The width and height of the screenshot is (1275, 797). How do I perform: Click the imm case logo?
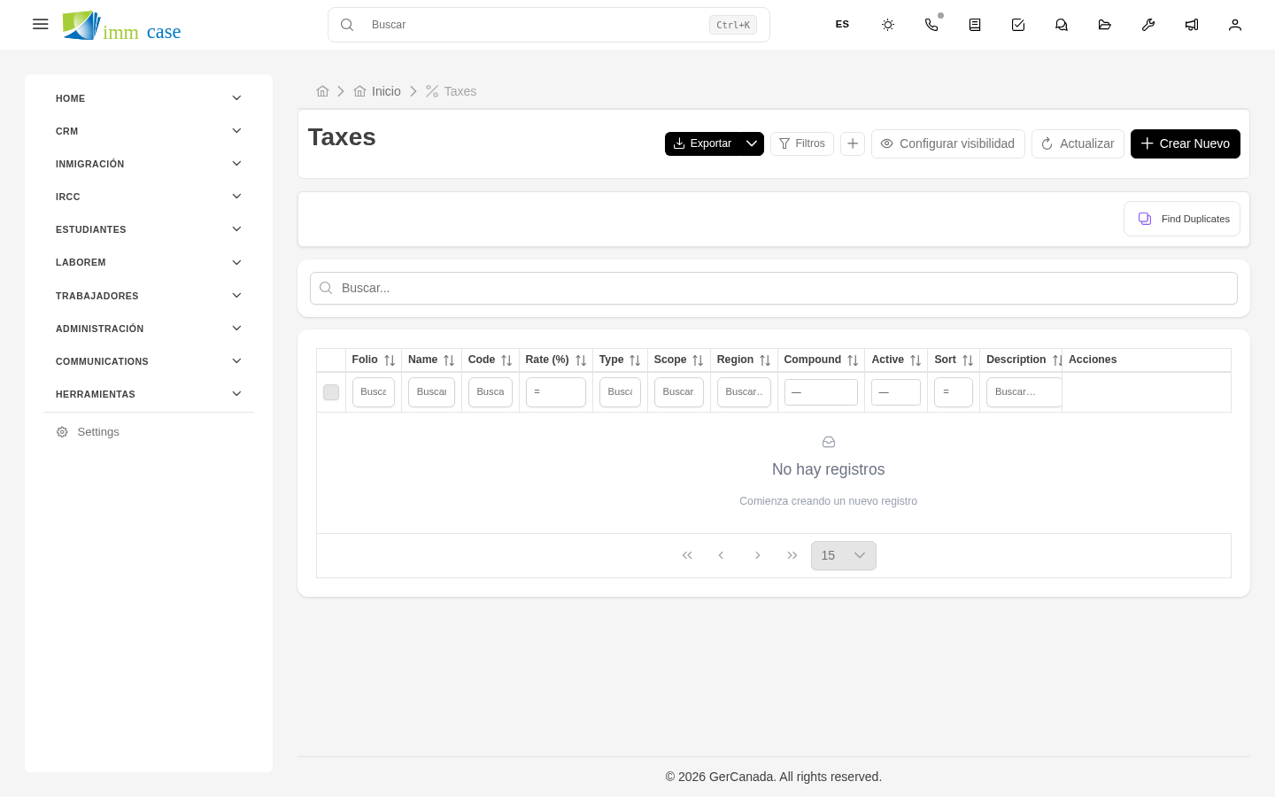click(122, 26)
